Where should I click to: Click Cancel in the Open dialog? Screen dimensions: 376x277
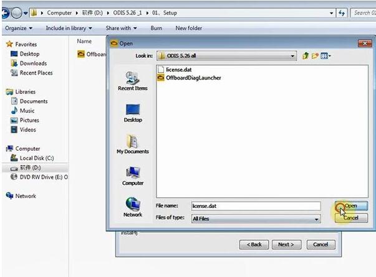(351, 218)
